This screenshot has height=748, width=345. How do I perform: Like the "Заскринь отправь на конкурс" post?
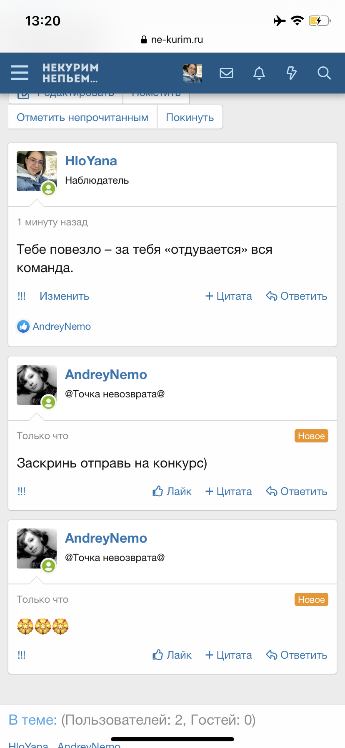point(172,491)
